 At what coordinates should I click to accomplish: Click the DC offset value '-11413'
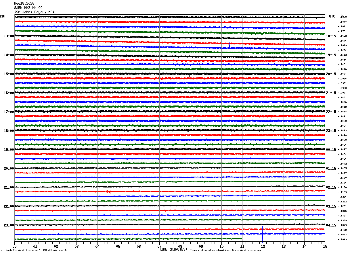tap(343, 46)
